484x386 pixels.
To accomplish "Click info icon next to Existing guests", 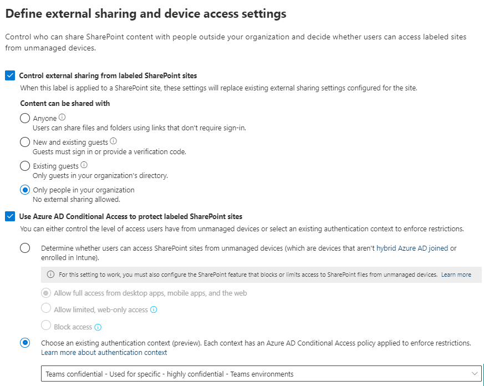I will coord(84,165).
